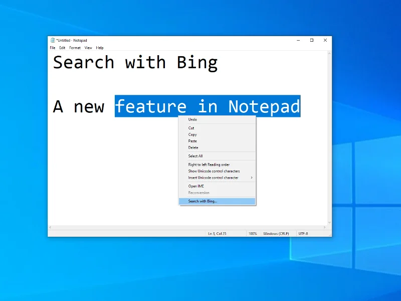Viewport: 401px width, 301px height.
Task: Click the horizontal scrollbar left arrow
Action: [51, 227]
